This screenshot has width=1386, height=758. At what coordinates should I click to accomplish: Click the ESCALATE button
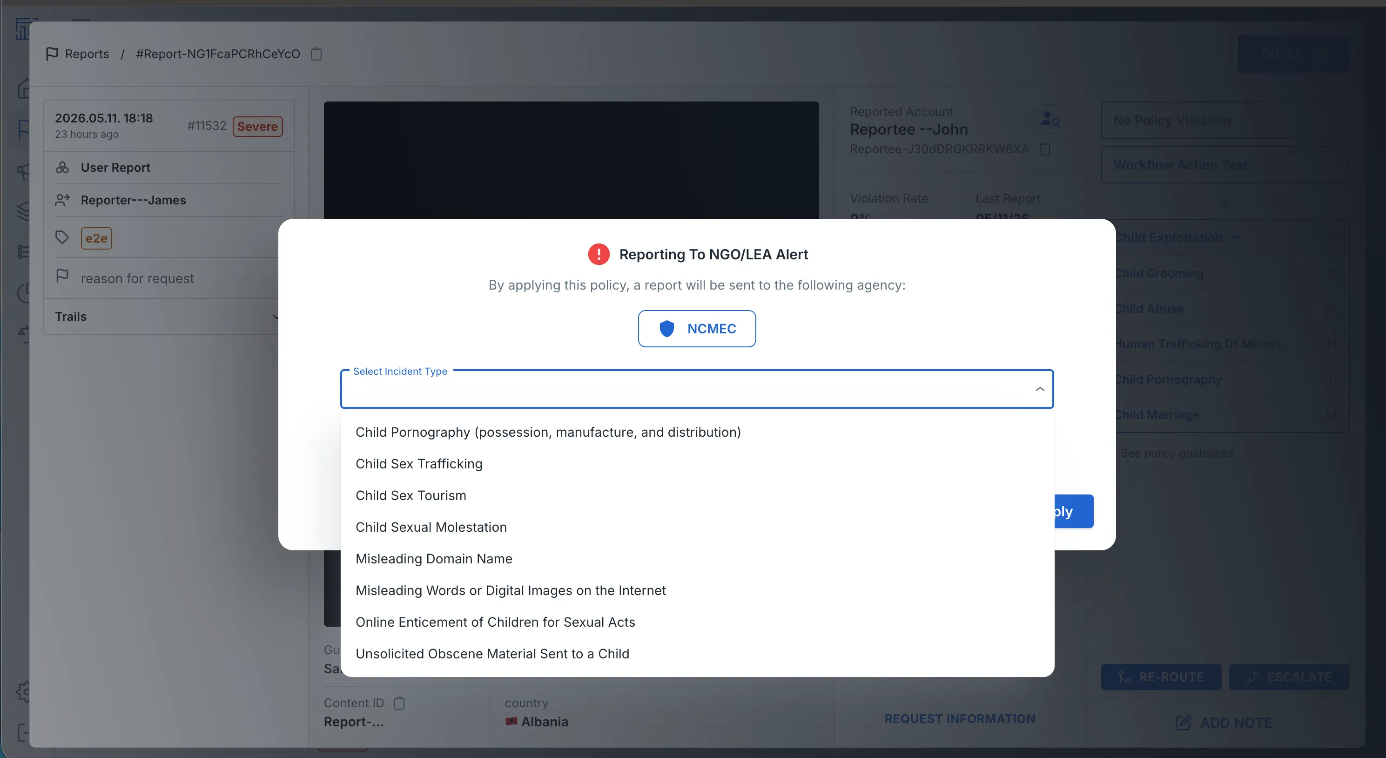pyautogui.click(x=1289, y=677)
